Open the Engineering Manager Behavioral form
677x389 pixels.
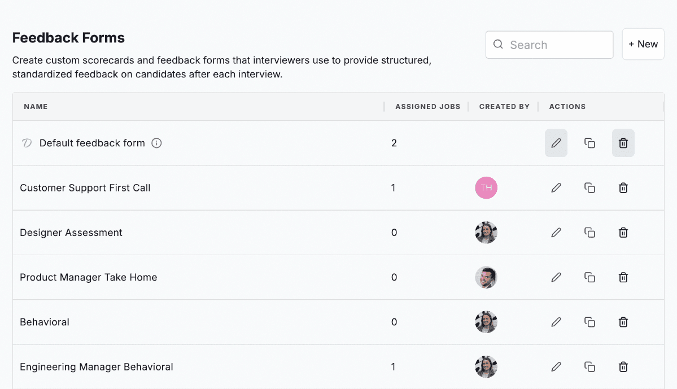click(97, 367)
